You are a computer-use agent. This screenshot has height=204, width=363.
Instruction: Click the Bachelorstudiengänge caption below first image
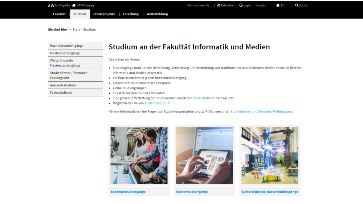coord(128,192)
